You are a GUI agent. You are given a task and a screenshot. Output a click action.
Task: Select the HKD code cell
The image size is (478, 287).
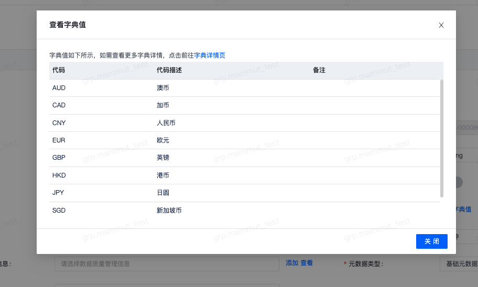point(59,175)
